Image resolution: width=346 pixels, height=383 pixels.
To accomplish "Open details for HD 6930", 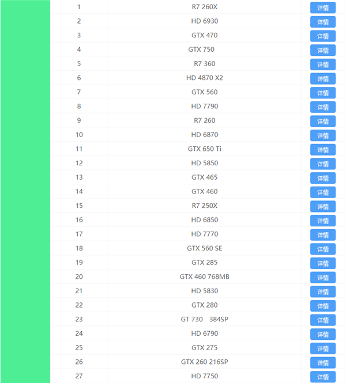I will pyautogui.click(x=323, y=22).
